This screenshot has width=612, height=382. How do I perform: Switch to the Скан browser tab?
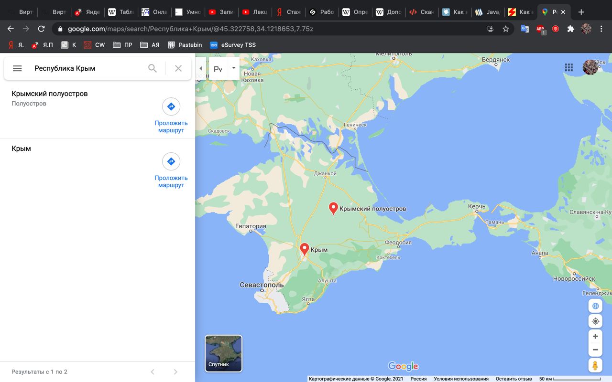(x=422, y=12)
